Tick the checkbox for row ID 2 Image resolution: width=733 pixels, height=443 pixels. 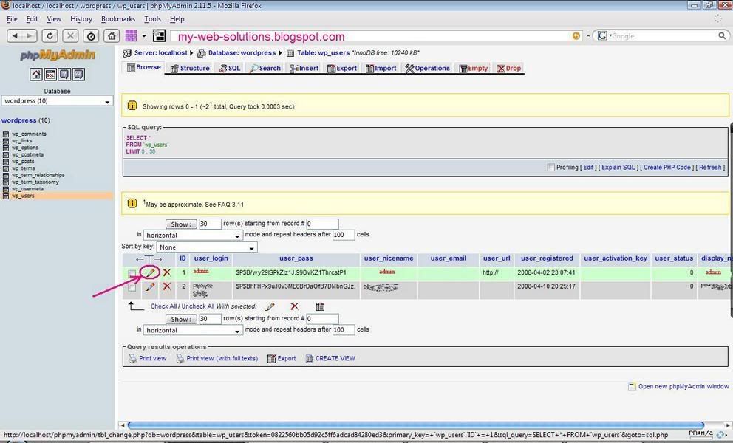(132, 287)
